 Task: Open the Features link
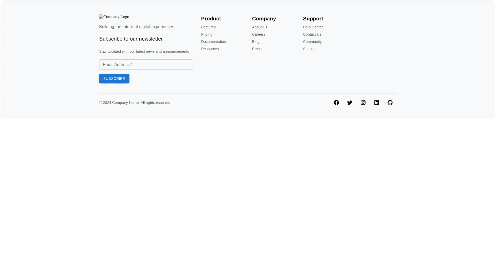point(208,27)
